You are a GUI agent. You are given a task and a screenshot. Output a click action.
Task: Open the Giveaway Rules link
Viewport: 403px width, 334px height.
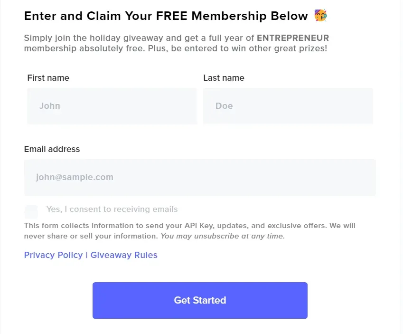[x=124, y=255]
